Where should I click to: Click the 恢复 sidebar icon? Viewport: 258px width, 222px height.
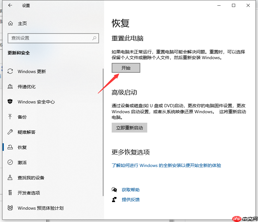tap(10, 147)
